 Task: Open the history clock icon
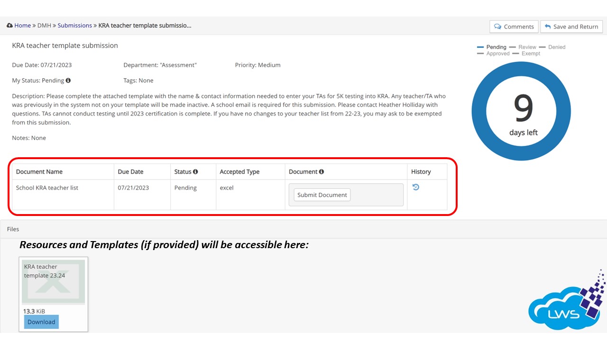pos(416,187)
